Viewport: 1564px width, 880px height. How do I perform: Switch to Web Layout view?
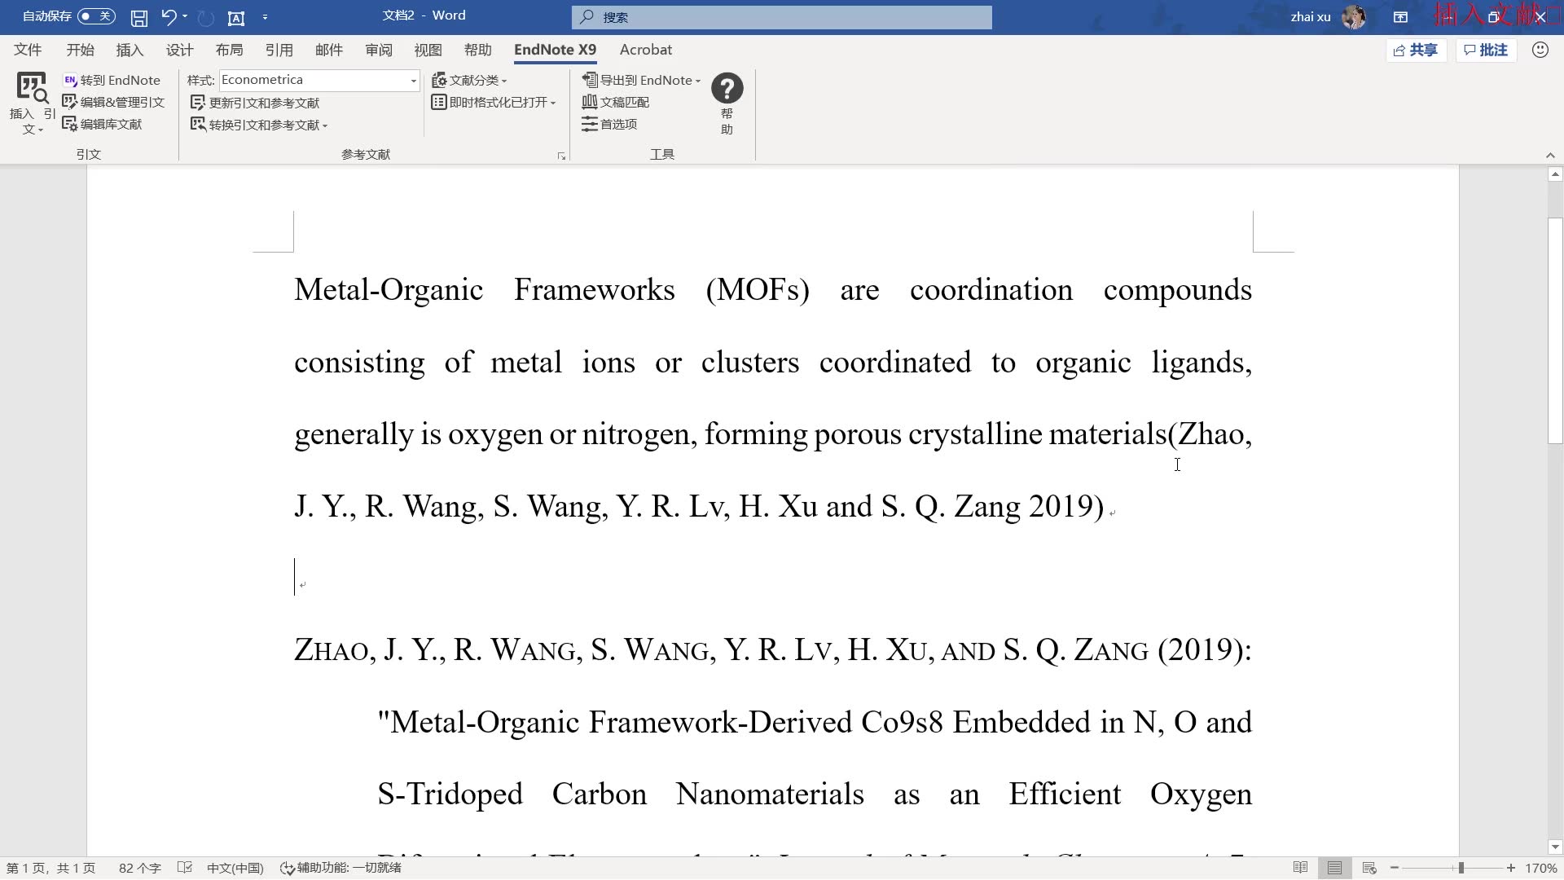(1369, 868)
